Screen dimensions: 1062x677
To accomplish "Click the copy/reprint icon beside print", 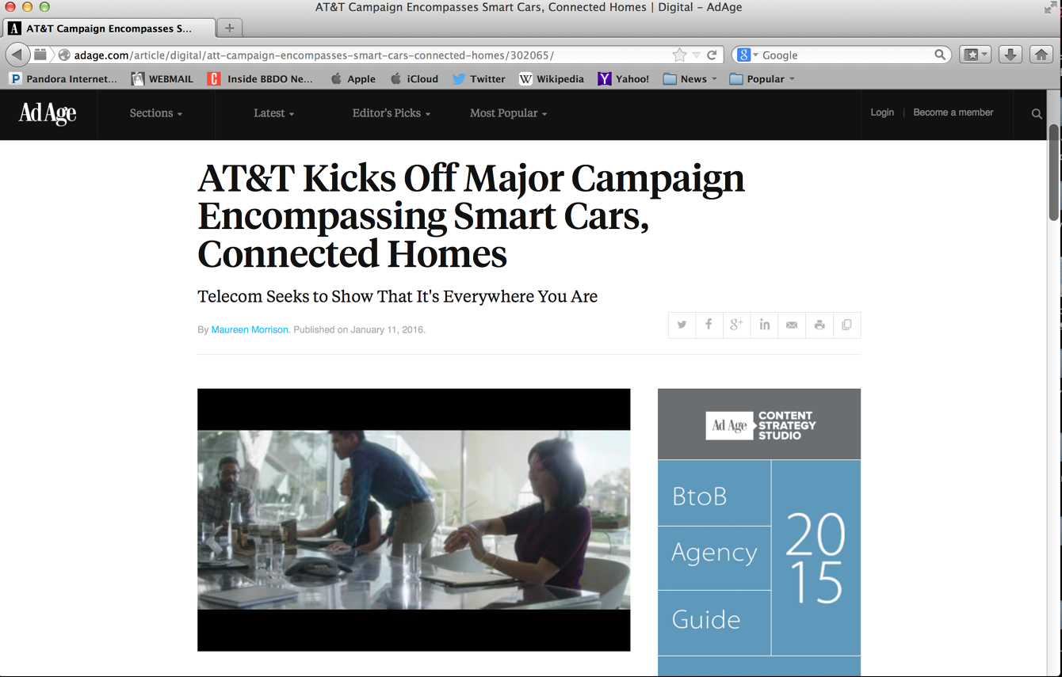I will tap(846, 325).
